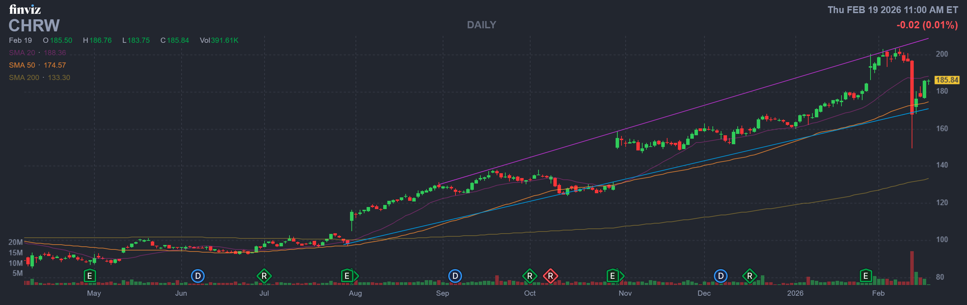
Task: Click the volume value 391.61K
Action: click(224, 40)
